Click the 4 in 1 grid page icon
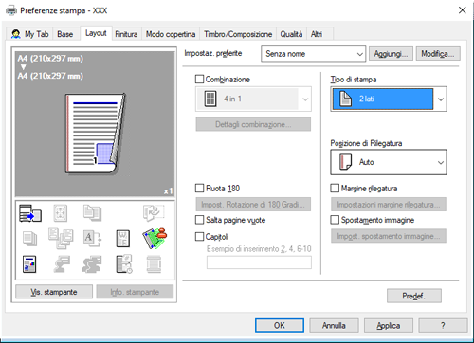 click(x=210, y=99)
